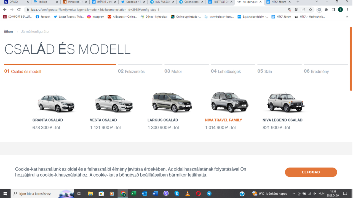
Task: Toggle the browser side panel icon
Action: [333, 10]
